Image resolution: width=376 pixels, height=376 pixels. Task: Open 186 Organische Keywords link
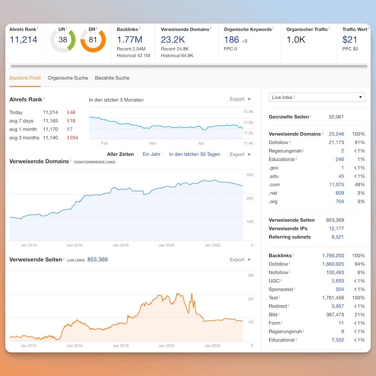[231, 39]
